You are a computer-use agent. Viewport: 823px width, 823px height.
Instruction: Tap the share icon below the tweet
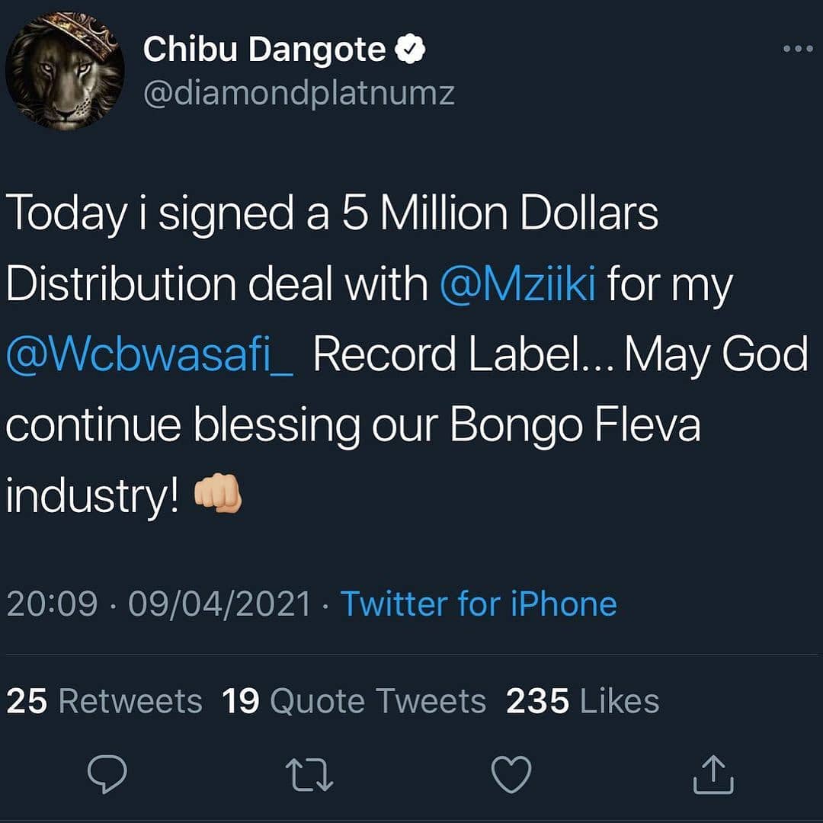coord(714,774)
